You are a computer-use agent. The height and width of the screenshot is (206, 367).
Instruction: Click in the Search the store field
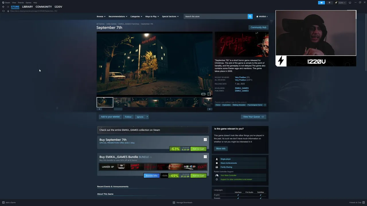(x=216, y=16)
